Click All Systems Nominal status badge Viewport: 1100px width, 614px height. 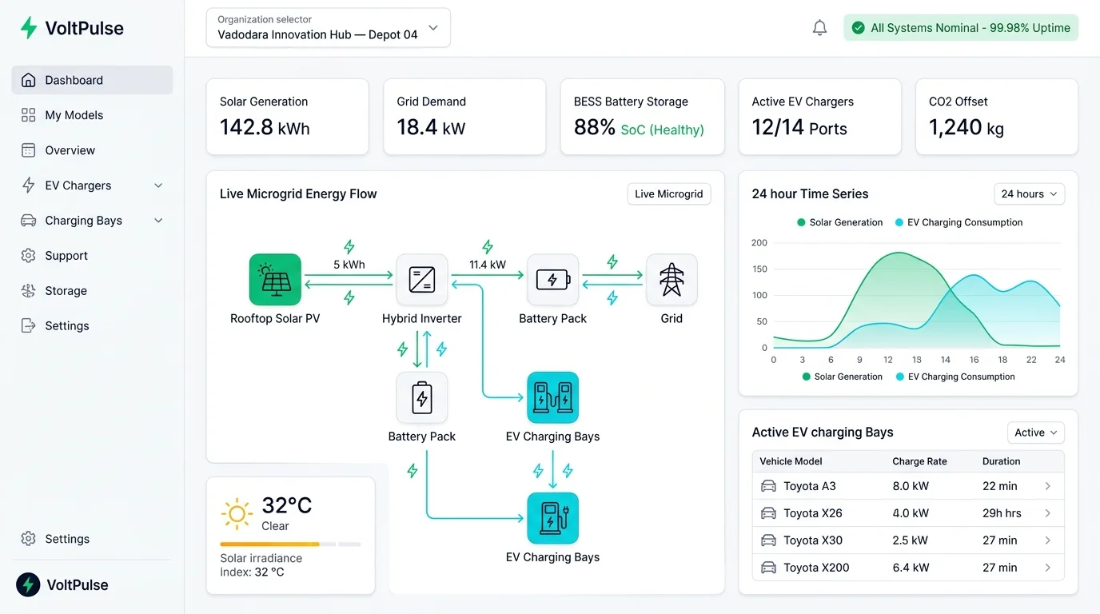[x=961, y=28]
